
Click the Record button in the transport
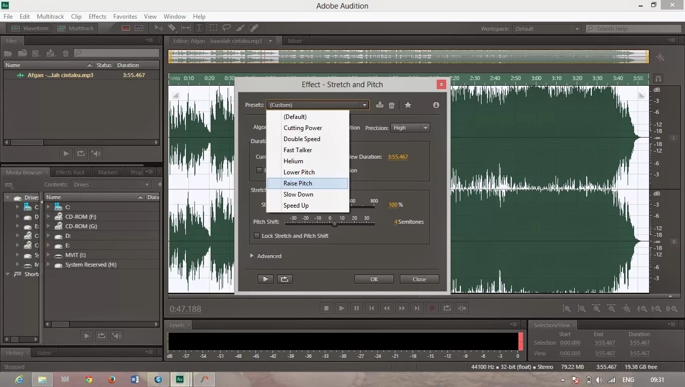[x=432, y=308]
